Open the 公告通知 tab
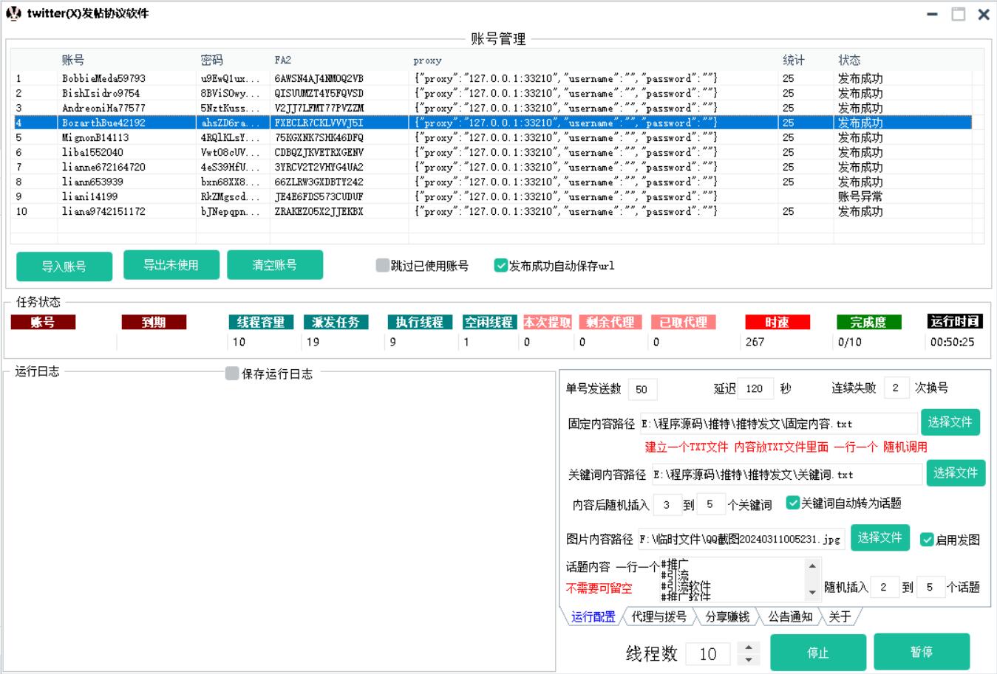 [x=790, y=616]
